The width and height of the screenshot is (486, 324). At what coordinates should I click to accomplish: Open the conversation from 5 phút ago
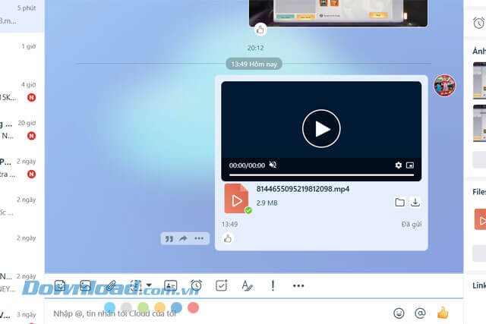(22, 14)
